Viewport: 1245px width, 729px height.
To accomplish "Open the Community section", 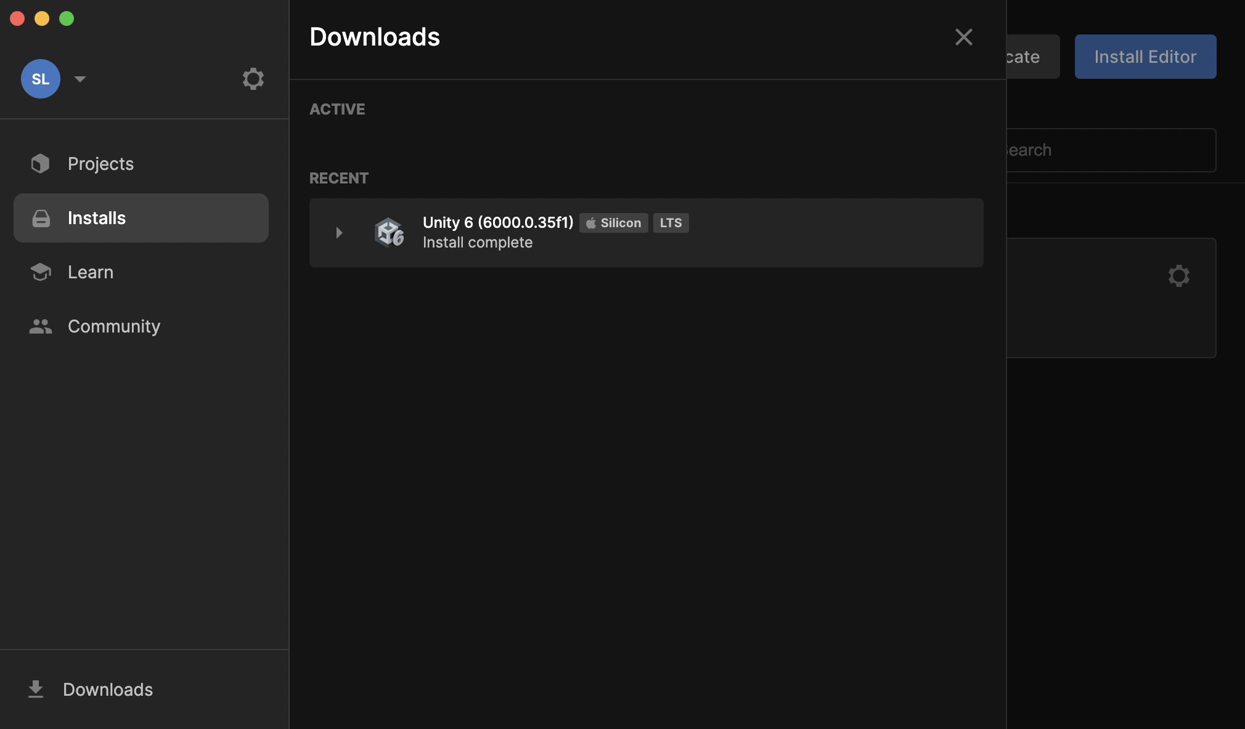I will tap(114, 326).
